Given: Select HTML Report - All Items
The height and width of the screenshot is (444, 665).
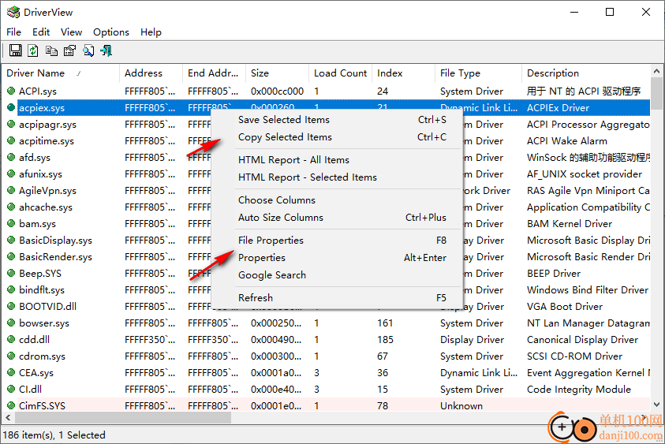Looking at the screenshot, I should [x=337, y=160].
